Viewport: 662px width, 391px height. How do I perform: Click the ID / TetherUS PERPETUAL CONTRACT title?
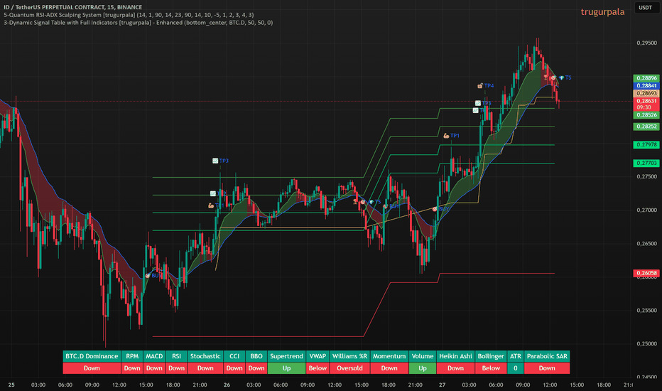tap(73, 7)
